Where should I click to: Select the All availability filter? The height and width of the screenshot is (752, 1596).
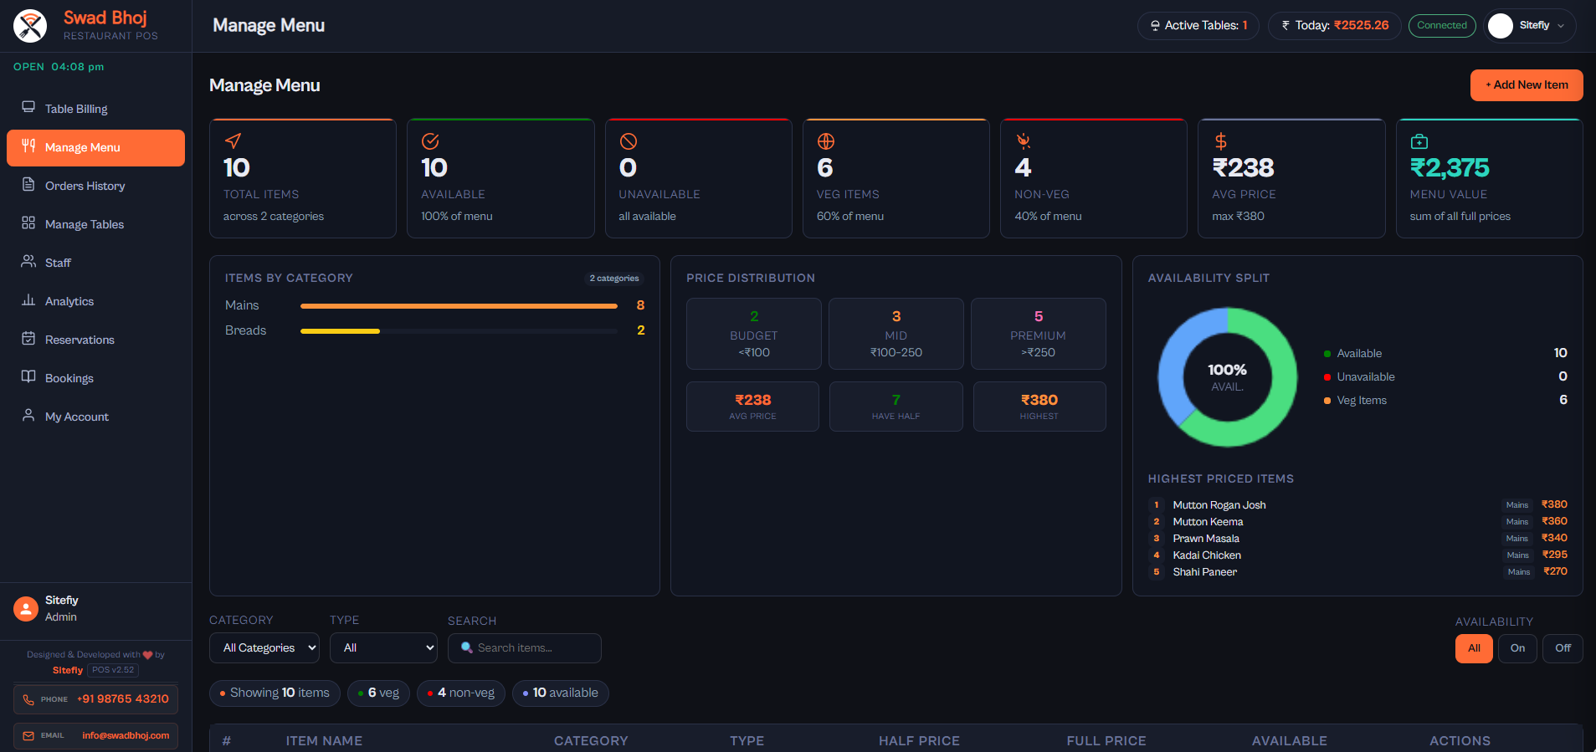[x=1473, y=648]
